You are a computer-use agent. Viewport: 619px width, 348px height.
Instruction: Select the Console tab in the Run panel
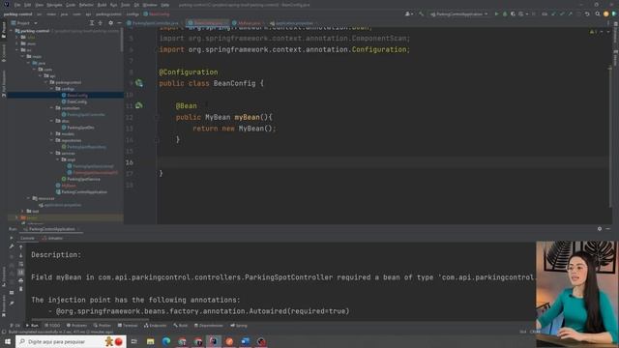click(27, 238)
